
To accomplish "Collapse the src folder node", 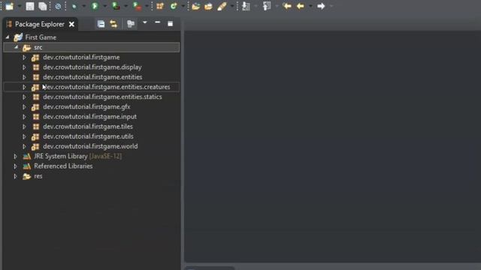I will (x=16, y=47).
